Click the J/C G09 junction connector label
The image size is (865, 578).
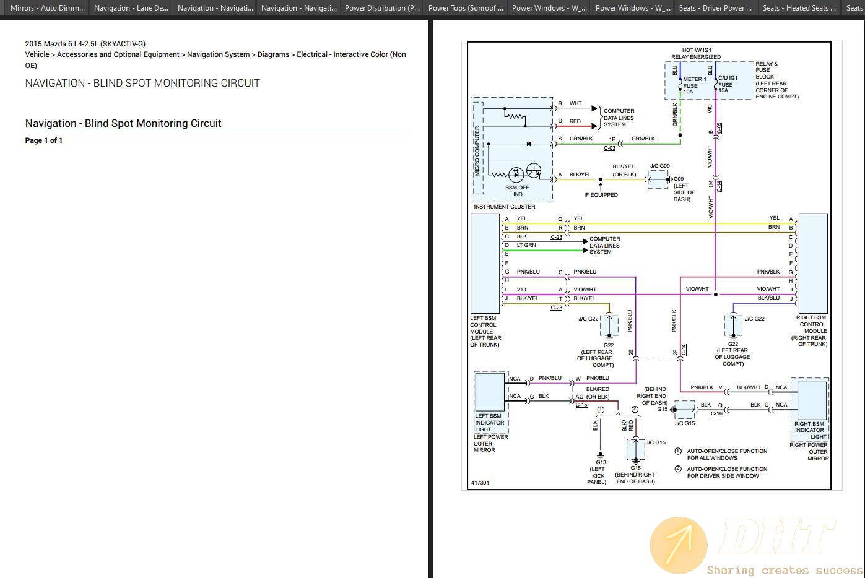click(x=659, y=166)
